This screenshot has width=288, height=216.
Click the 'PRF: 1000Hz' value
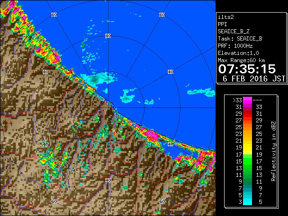click(235, 46)
